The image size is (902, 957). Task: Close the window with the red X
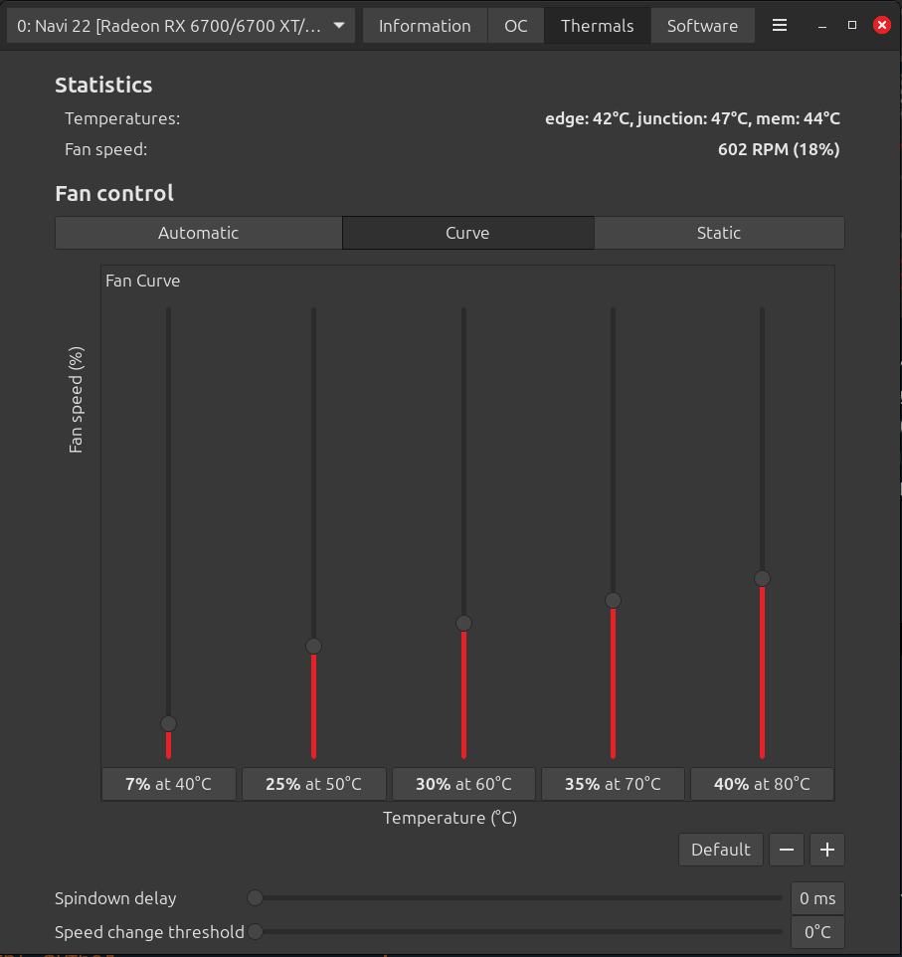881,25
